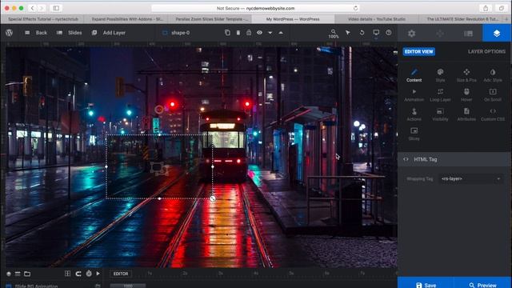Click the EDITOR VIEW button
Image resolution: width=512 pixels, height=288 pixels.
[419, 51]
